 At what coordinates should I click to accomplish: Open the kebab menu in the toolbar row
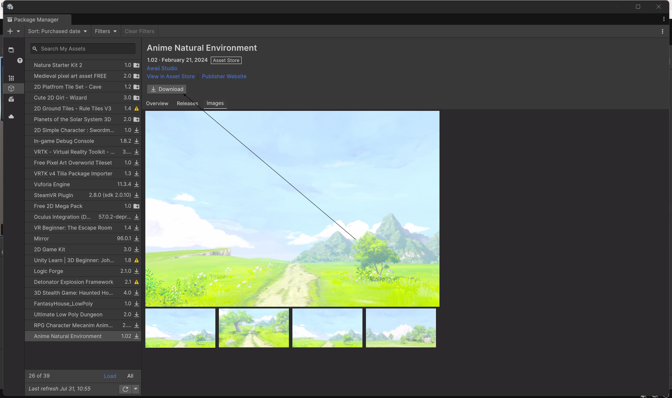click(x=662, y=31)
